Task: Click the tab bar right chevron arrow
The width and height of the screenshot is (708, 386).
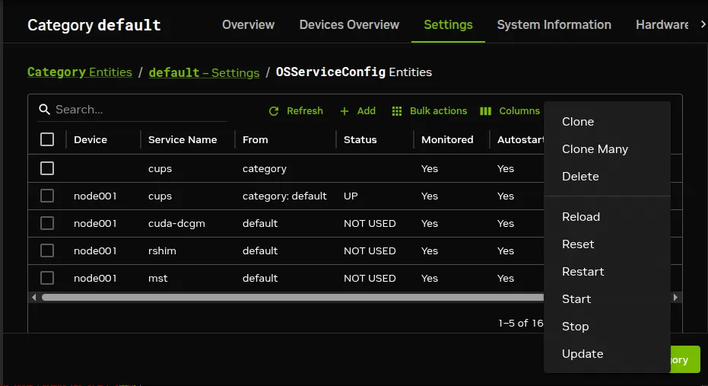Action: [x=703, y=24]
